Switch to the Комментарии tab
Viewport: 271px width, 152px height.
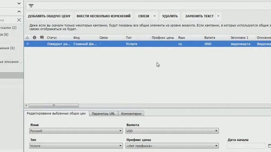click(x=131, y=114)
